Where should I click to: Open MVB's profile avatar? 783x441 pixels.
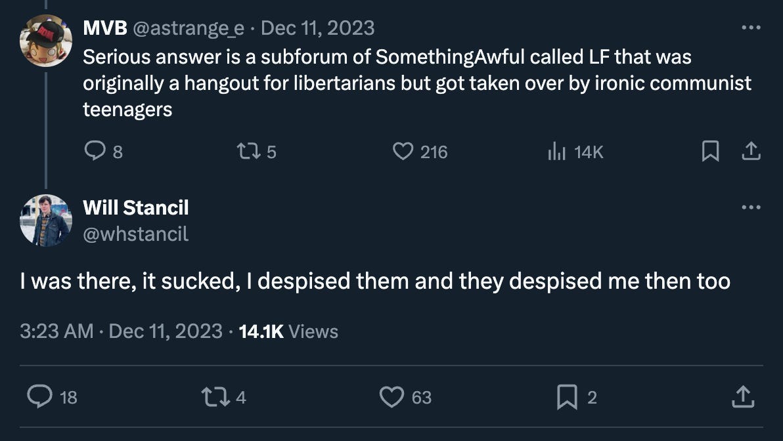(x=46, y=41)
